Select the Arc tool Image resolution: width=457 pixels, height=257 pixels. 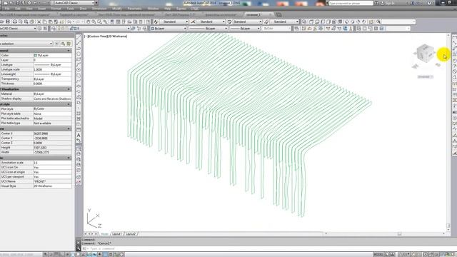click(x=79, y=64)
